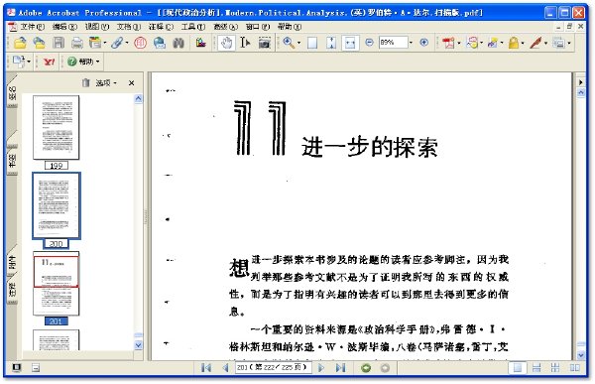This screenshot has width=595, height=384.
Task: Click the Actual Size page icon
Action: point(312,43)
